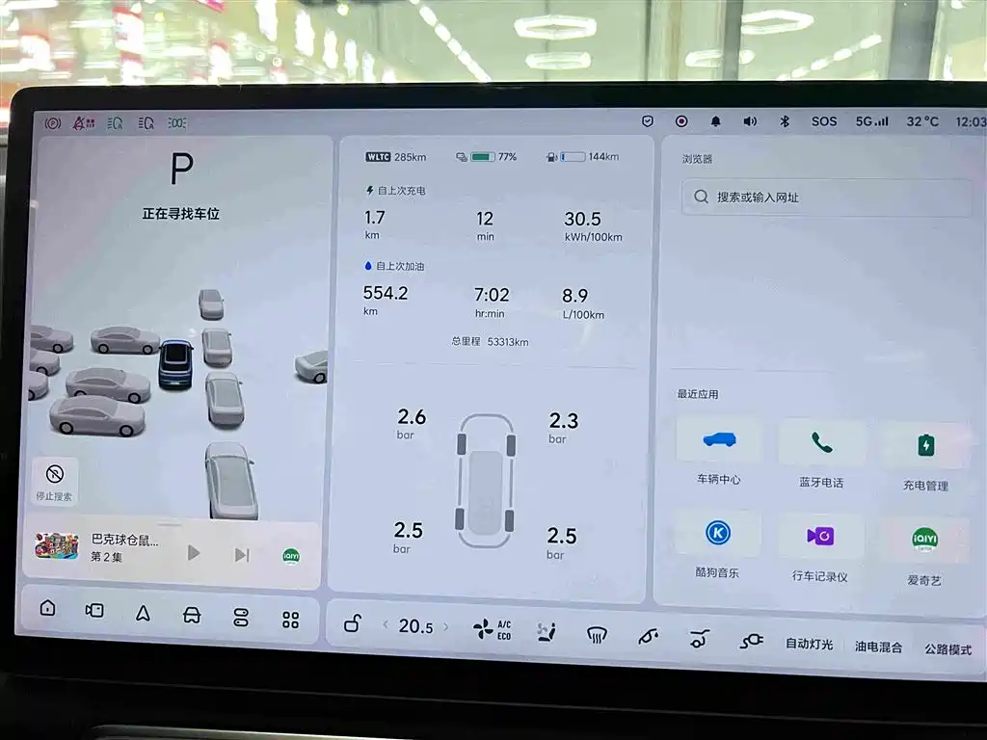This screenshot has height=740, width=987.
Task: Open 蓝牙电话 Bluetooth phone app
Action: [821, 455]
